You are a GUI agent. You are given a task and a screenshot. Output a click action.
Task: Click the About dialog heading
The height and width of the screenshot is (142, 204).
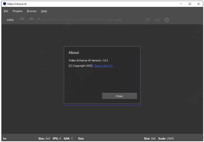point(74,53)
